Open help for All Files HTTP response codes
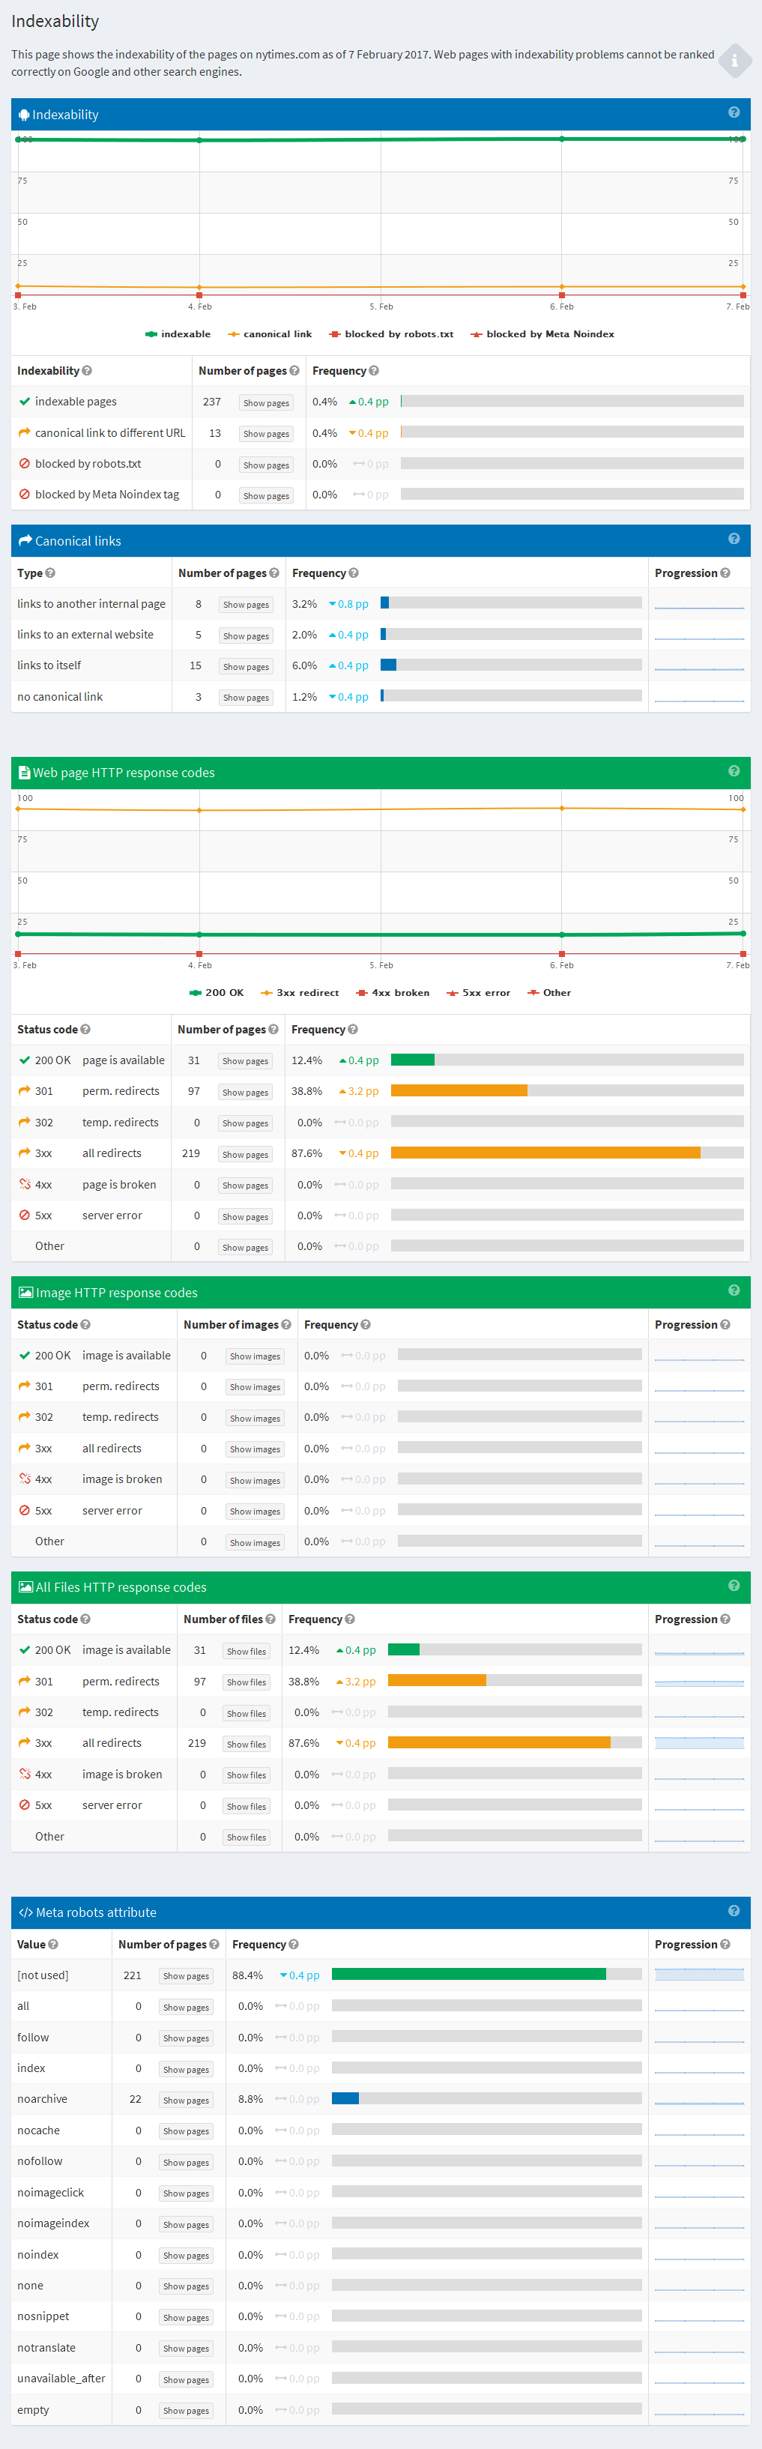This screenshot has width=762, height=2449. click(734, 1586)
